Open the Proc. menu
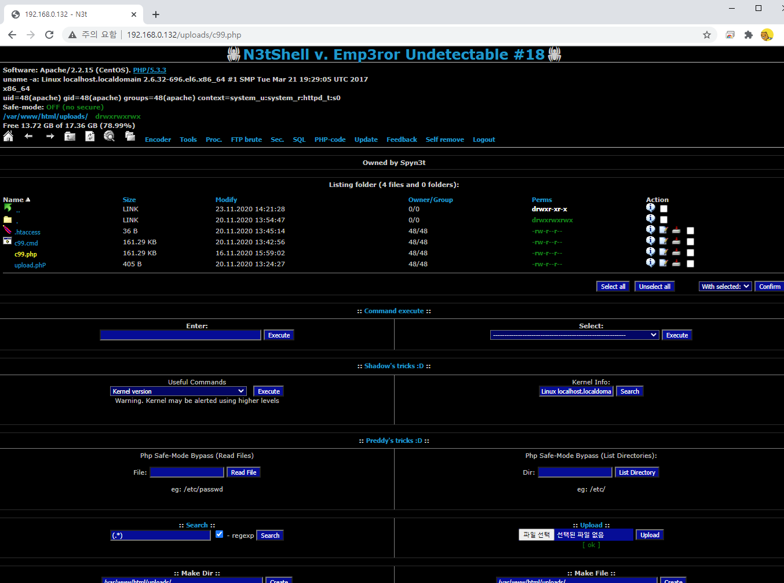 point(214,140)
